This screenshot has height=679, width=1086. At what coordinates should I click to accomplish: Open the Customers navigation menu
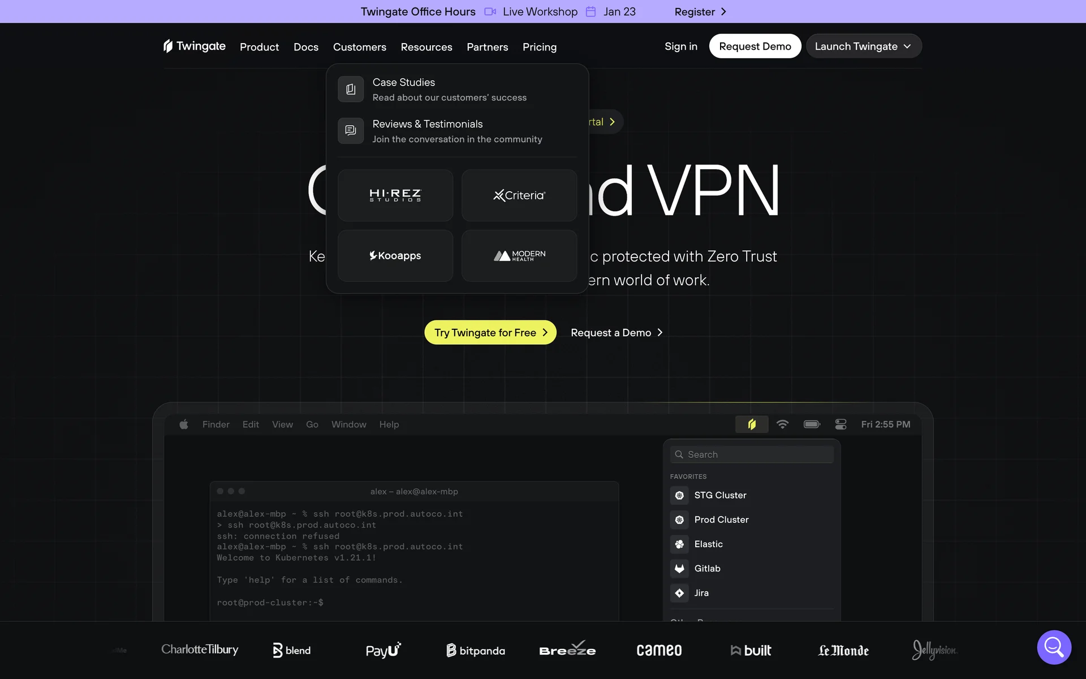[x=359, y=47]
